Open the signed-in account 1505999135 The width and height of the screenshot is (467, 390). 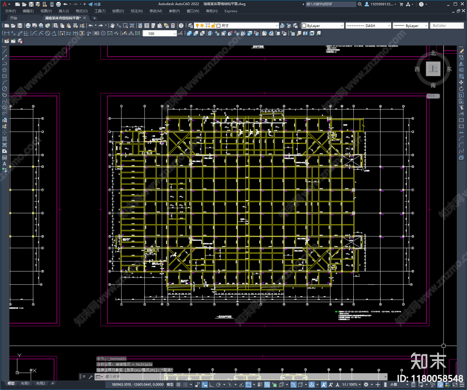point(380,4)
